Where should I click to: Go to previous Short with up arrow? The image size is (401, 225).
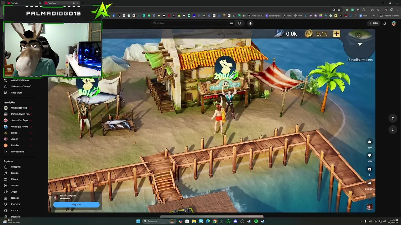click(x=393, y=118)
